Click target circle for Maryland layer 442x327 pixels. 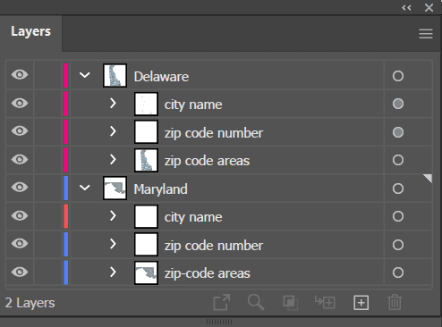(x=398, y=189)
